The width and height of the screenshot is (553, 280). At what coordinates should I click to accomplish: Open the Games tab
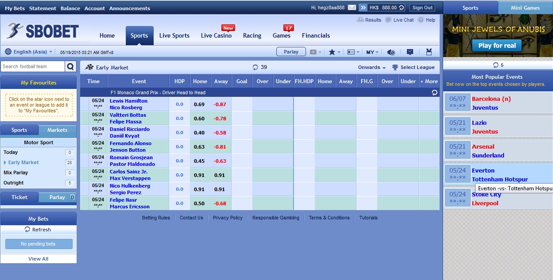[282, 36]
